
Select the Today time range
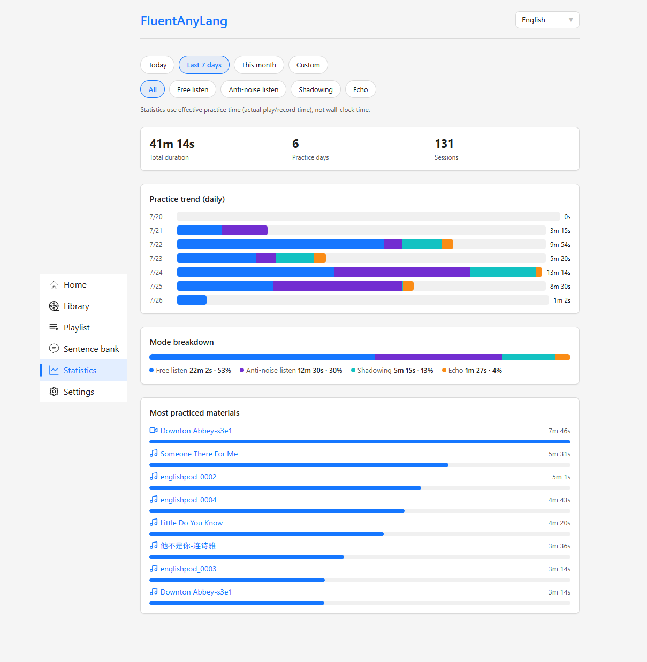coord(157,65)
